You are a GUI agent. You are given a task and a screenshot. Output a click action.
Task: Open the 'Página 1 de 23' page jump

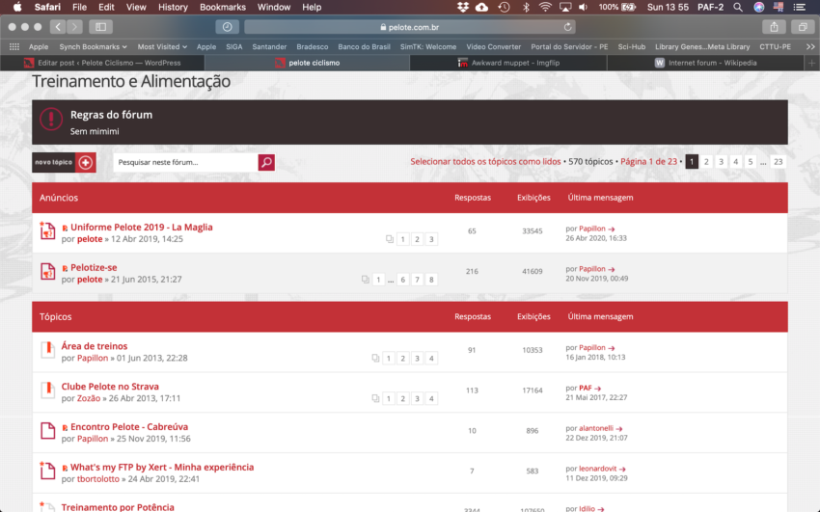(648, 162)
